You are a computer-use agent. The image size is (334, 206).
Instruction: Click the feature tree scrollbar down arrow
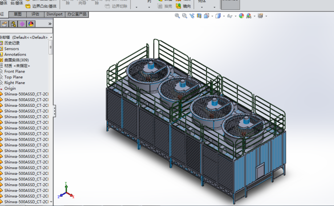pos(51,202)
